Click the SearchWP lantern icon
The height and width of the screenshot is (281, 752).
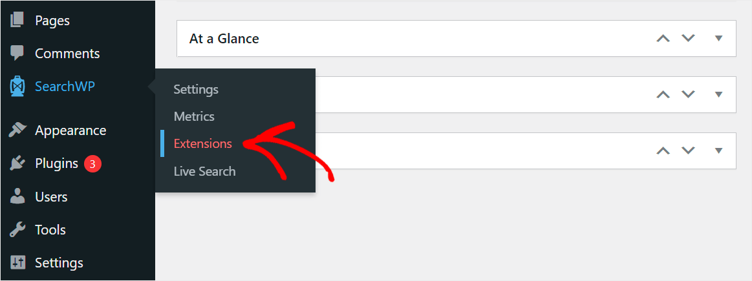coord(17,87)
